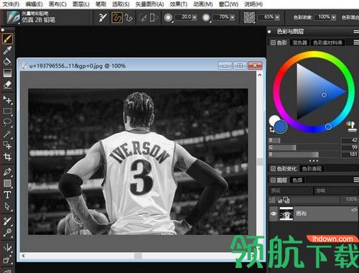Click the blue main color swatch
The width and height of the screenshot is (359, 273).
(281, 126)
